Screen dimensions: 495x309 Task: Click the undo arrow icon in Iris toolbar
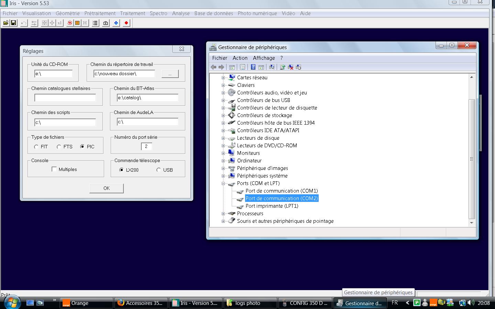tap(24, 23)
